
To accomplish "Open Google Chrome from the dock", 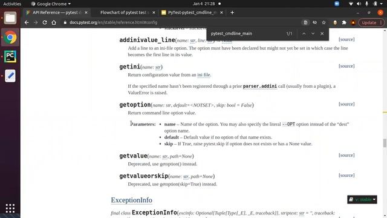I will point(10,38).
